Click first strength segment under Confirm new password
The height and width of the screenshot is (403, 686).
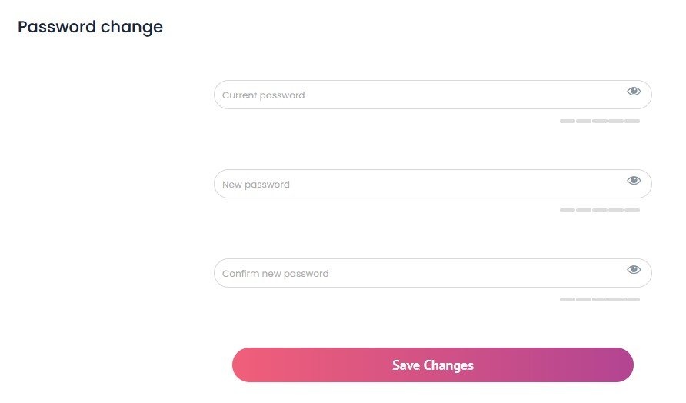(x=568, y=299)
